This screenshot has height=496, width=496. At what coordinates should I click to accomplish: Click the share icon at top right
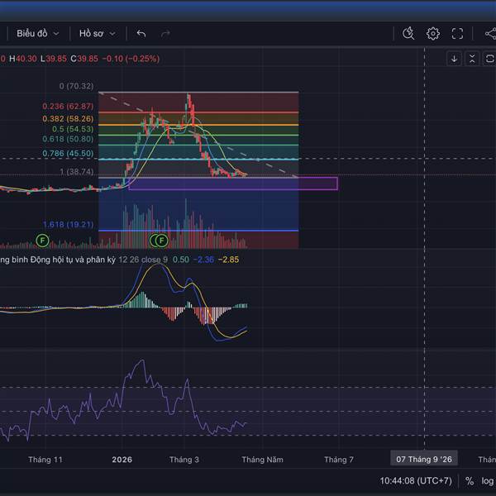(489, 33)
